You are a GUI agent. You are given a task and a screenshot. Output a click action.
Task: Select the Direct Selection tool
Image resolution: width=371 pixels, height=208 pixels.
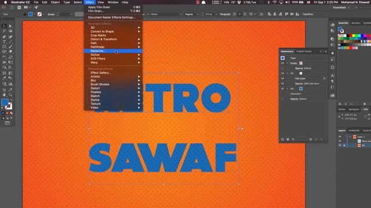pyautogui.click(x=10, y=26)
